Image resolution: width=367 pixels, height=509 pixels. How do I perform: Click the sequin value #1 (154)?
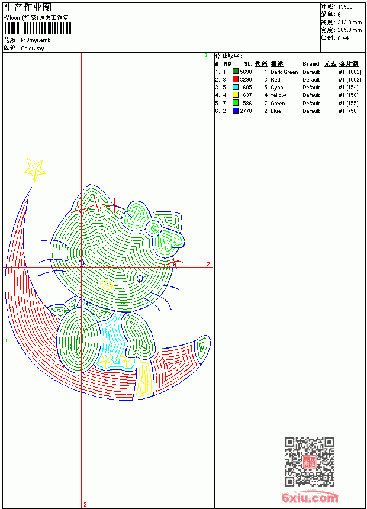point(349,88)
